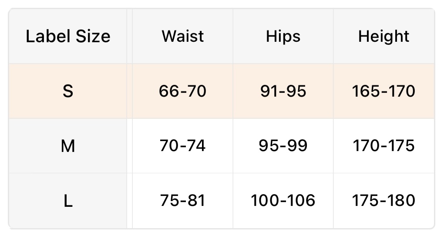444x236 pixels.
Task: Choose the M label size cell
Action: [68, 146]
